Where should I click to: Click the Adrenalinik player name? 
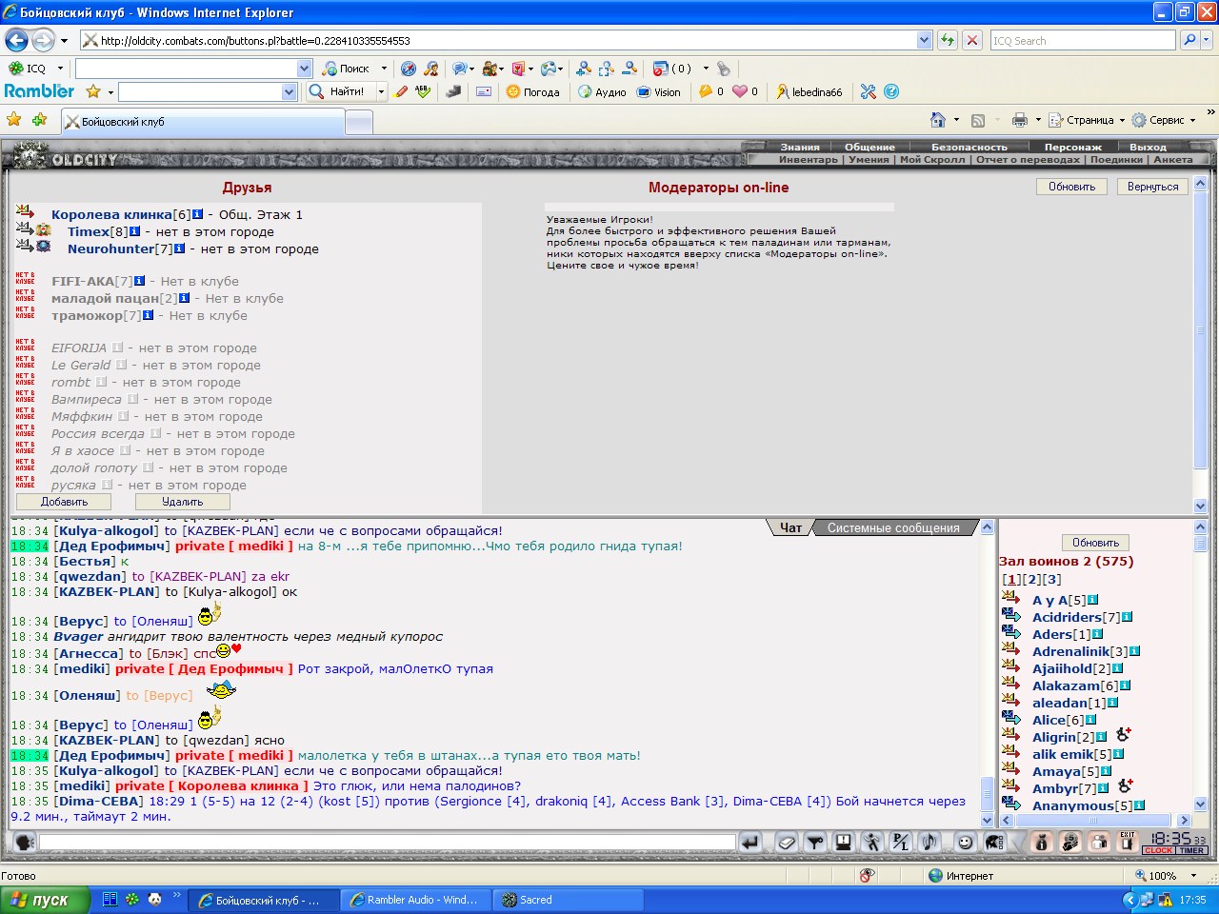[1070, 651]
